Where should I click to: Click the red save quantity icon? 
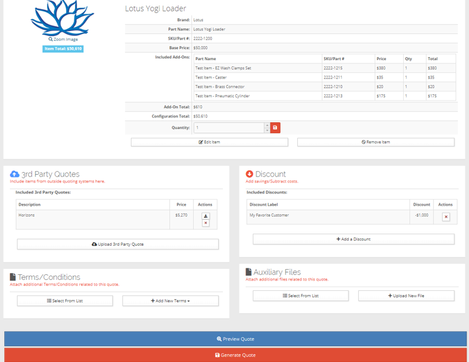275,128
